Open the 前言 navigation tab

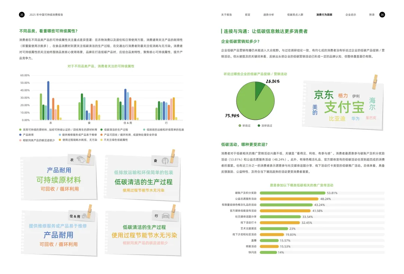coord(248,15)
